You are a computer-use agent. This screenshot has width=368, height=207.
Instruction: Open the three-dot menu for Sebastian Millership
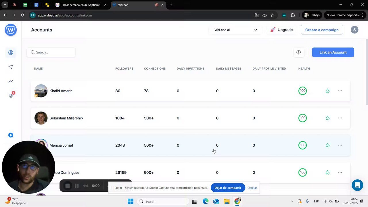[x=340, y=118]
